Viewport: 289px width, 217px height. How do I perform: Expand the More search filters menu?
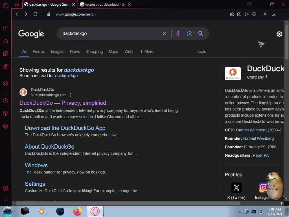[147, 51]
